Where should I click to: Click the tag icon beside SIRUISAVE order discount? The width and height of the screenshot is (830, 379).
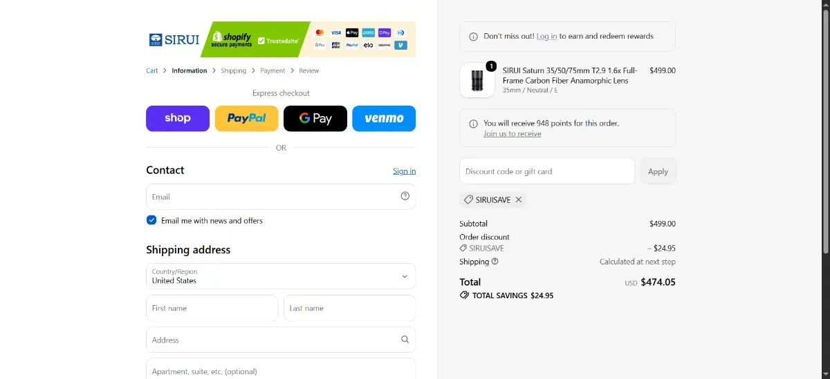(x=463, y=248)
